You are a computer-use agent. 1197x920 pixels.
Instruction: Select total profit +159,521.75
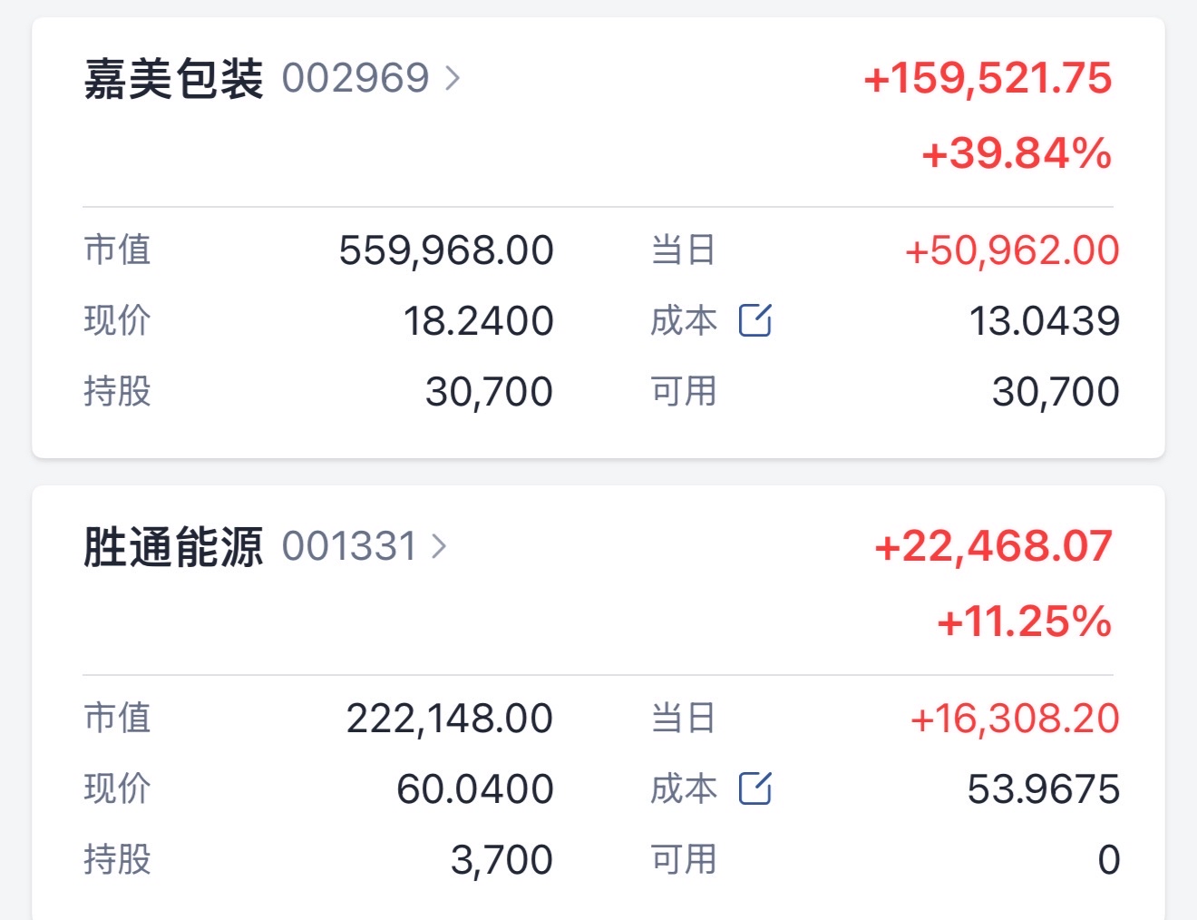tap(988, 78)
